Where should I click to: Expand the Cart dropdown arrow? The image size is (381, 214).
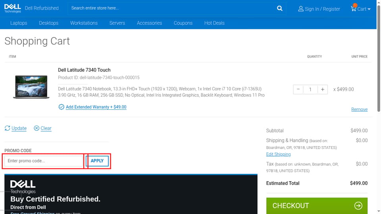point(369,9)
